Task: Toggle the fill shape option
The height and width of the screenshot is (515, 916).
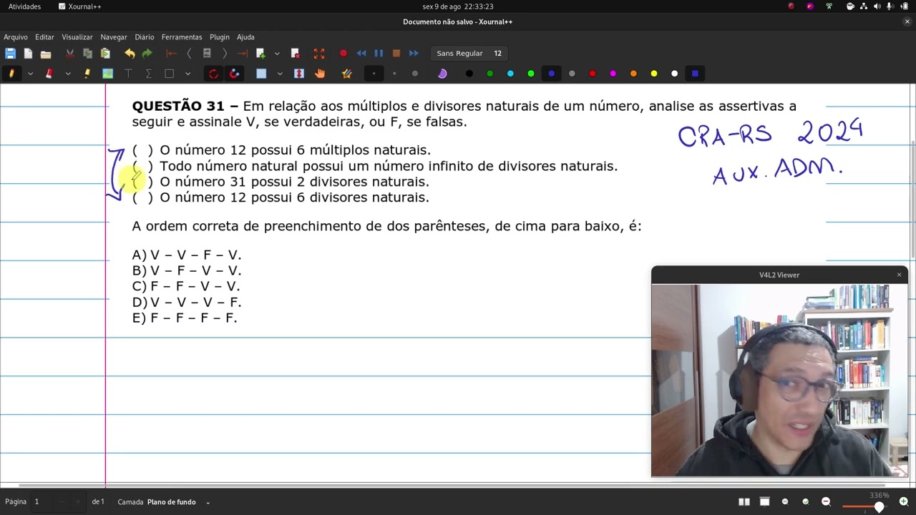Action: 442,74
